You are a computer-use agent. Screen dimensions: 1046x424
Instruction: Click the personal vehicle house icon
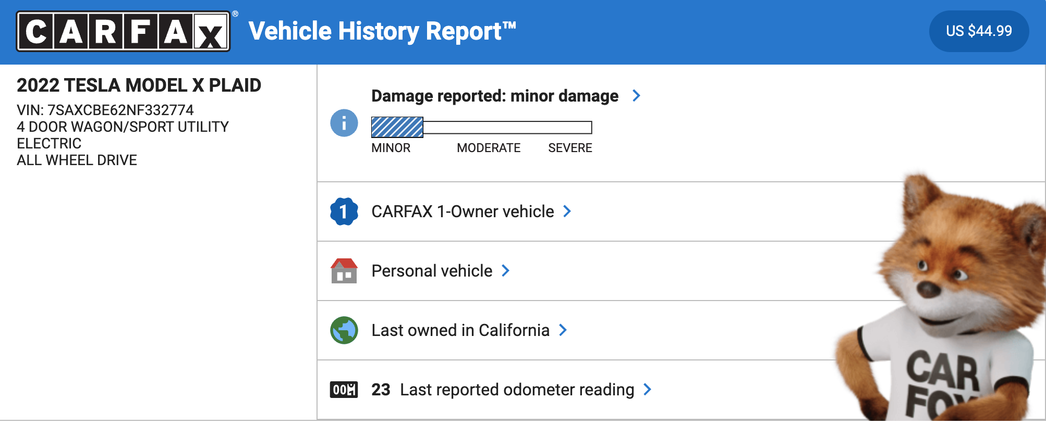(x=344, y=271)
